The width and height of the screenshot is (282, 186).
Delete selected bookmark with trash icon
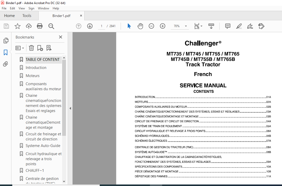point(31,48)
